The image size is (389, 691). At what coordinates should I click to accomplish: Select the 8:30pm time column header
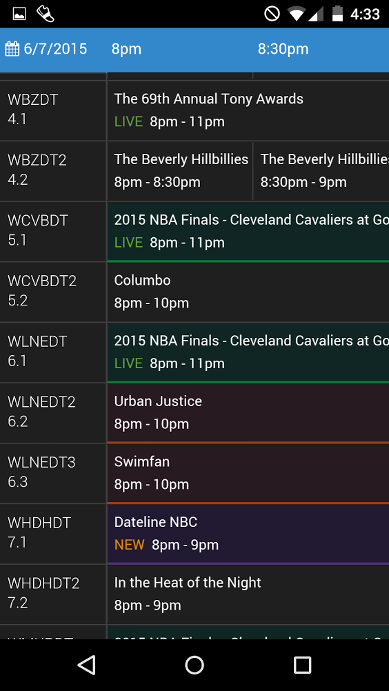(283, 49)
